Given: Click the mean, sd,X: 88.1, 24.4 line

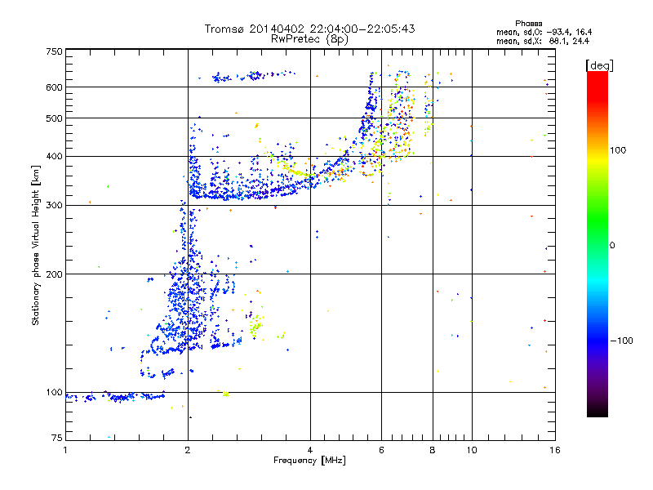Looking at the screenshot, I should (543, 41).
